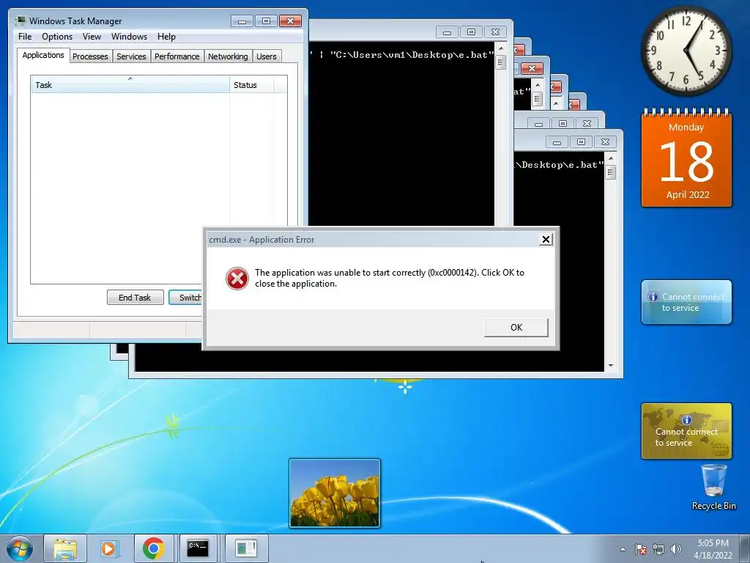The height and width of the screenshot is (563, 750).
Task: Open the Options menu in Task Manager
Action: tap(57, 37)
